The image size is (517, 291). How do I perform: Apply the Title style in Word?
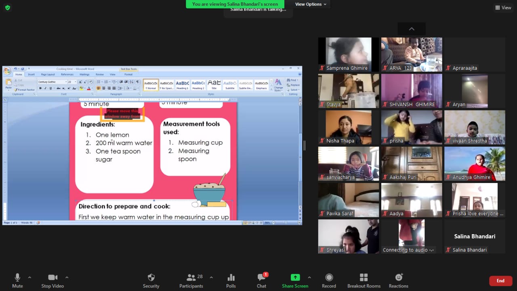tap(214, 85)
